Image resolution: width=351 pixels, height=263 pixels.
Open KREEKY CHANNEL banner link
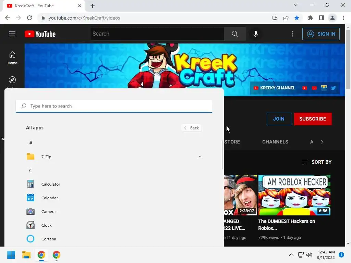[275, 88]
